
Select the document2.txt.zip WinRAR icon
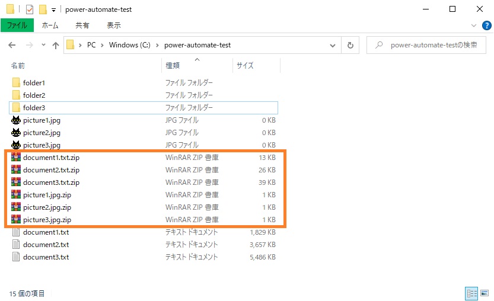16,169
